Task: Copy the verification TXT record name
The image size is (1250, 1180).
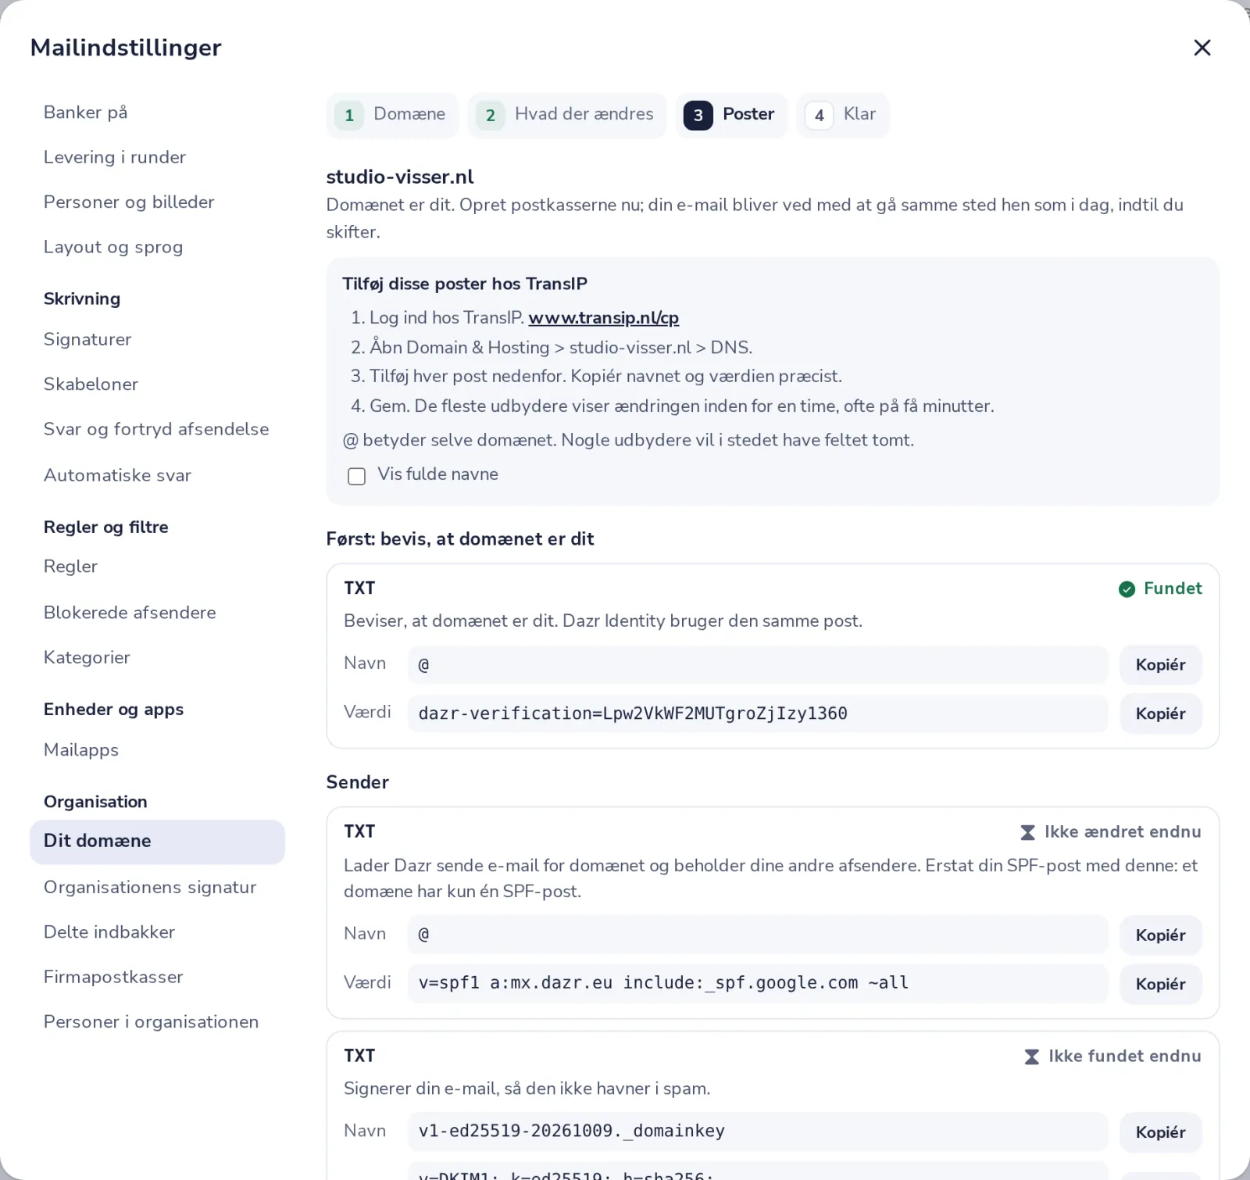Action: pyautogui.click(x=1161, y=665)
